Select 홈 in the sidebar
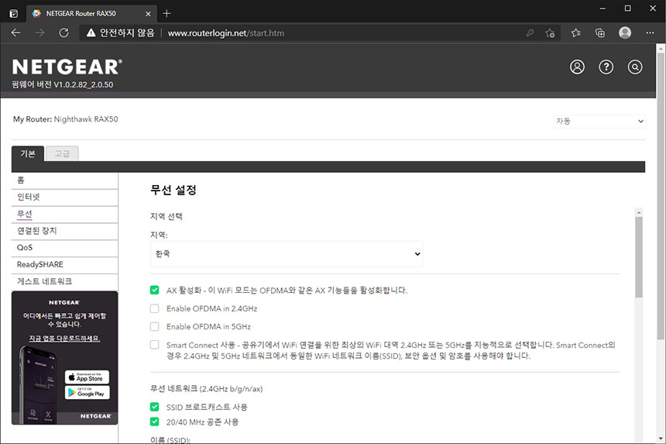The width and height of the screenshot is (666, 444). coord(64,180)
